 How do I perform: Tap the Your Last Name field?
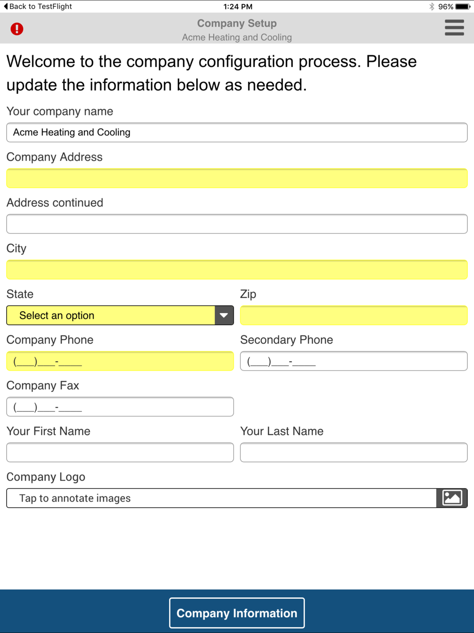tap(354, 452)
